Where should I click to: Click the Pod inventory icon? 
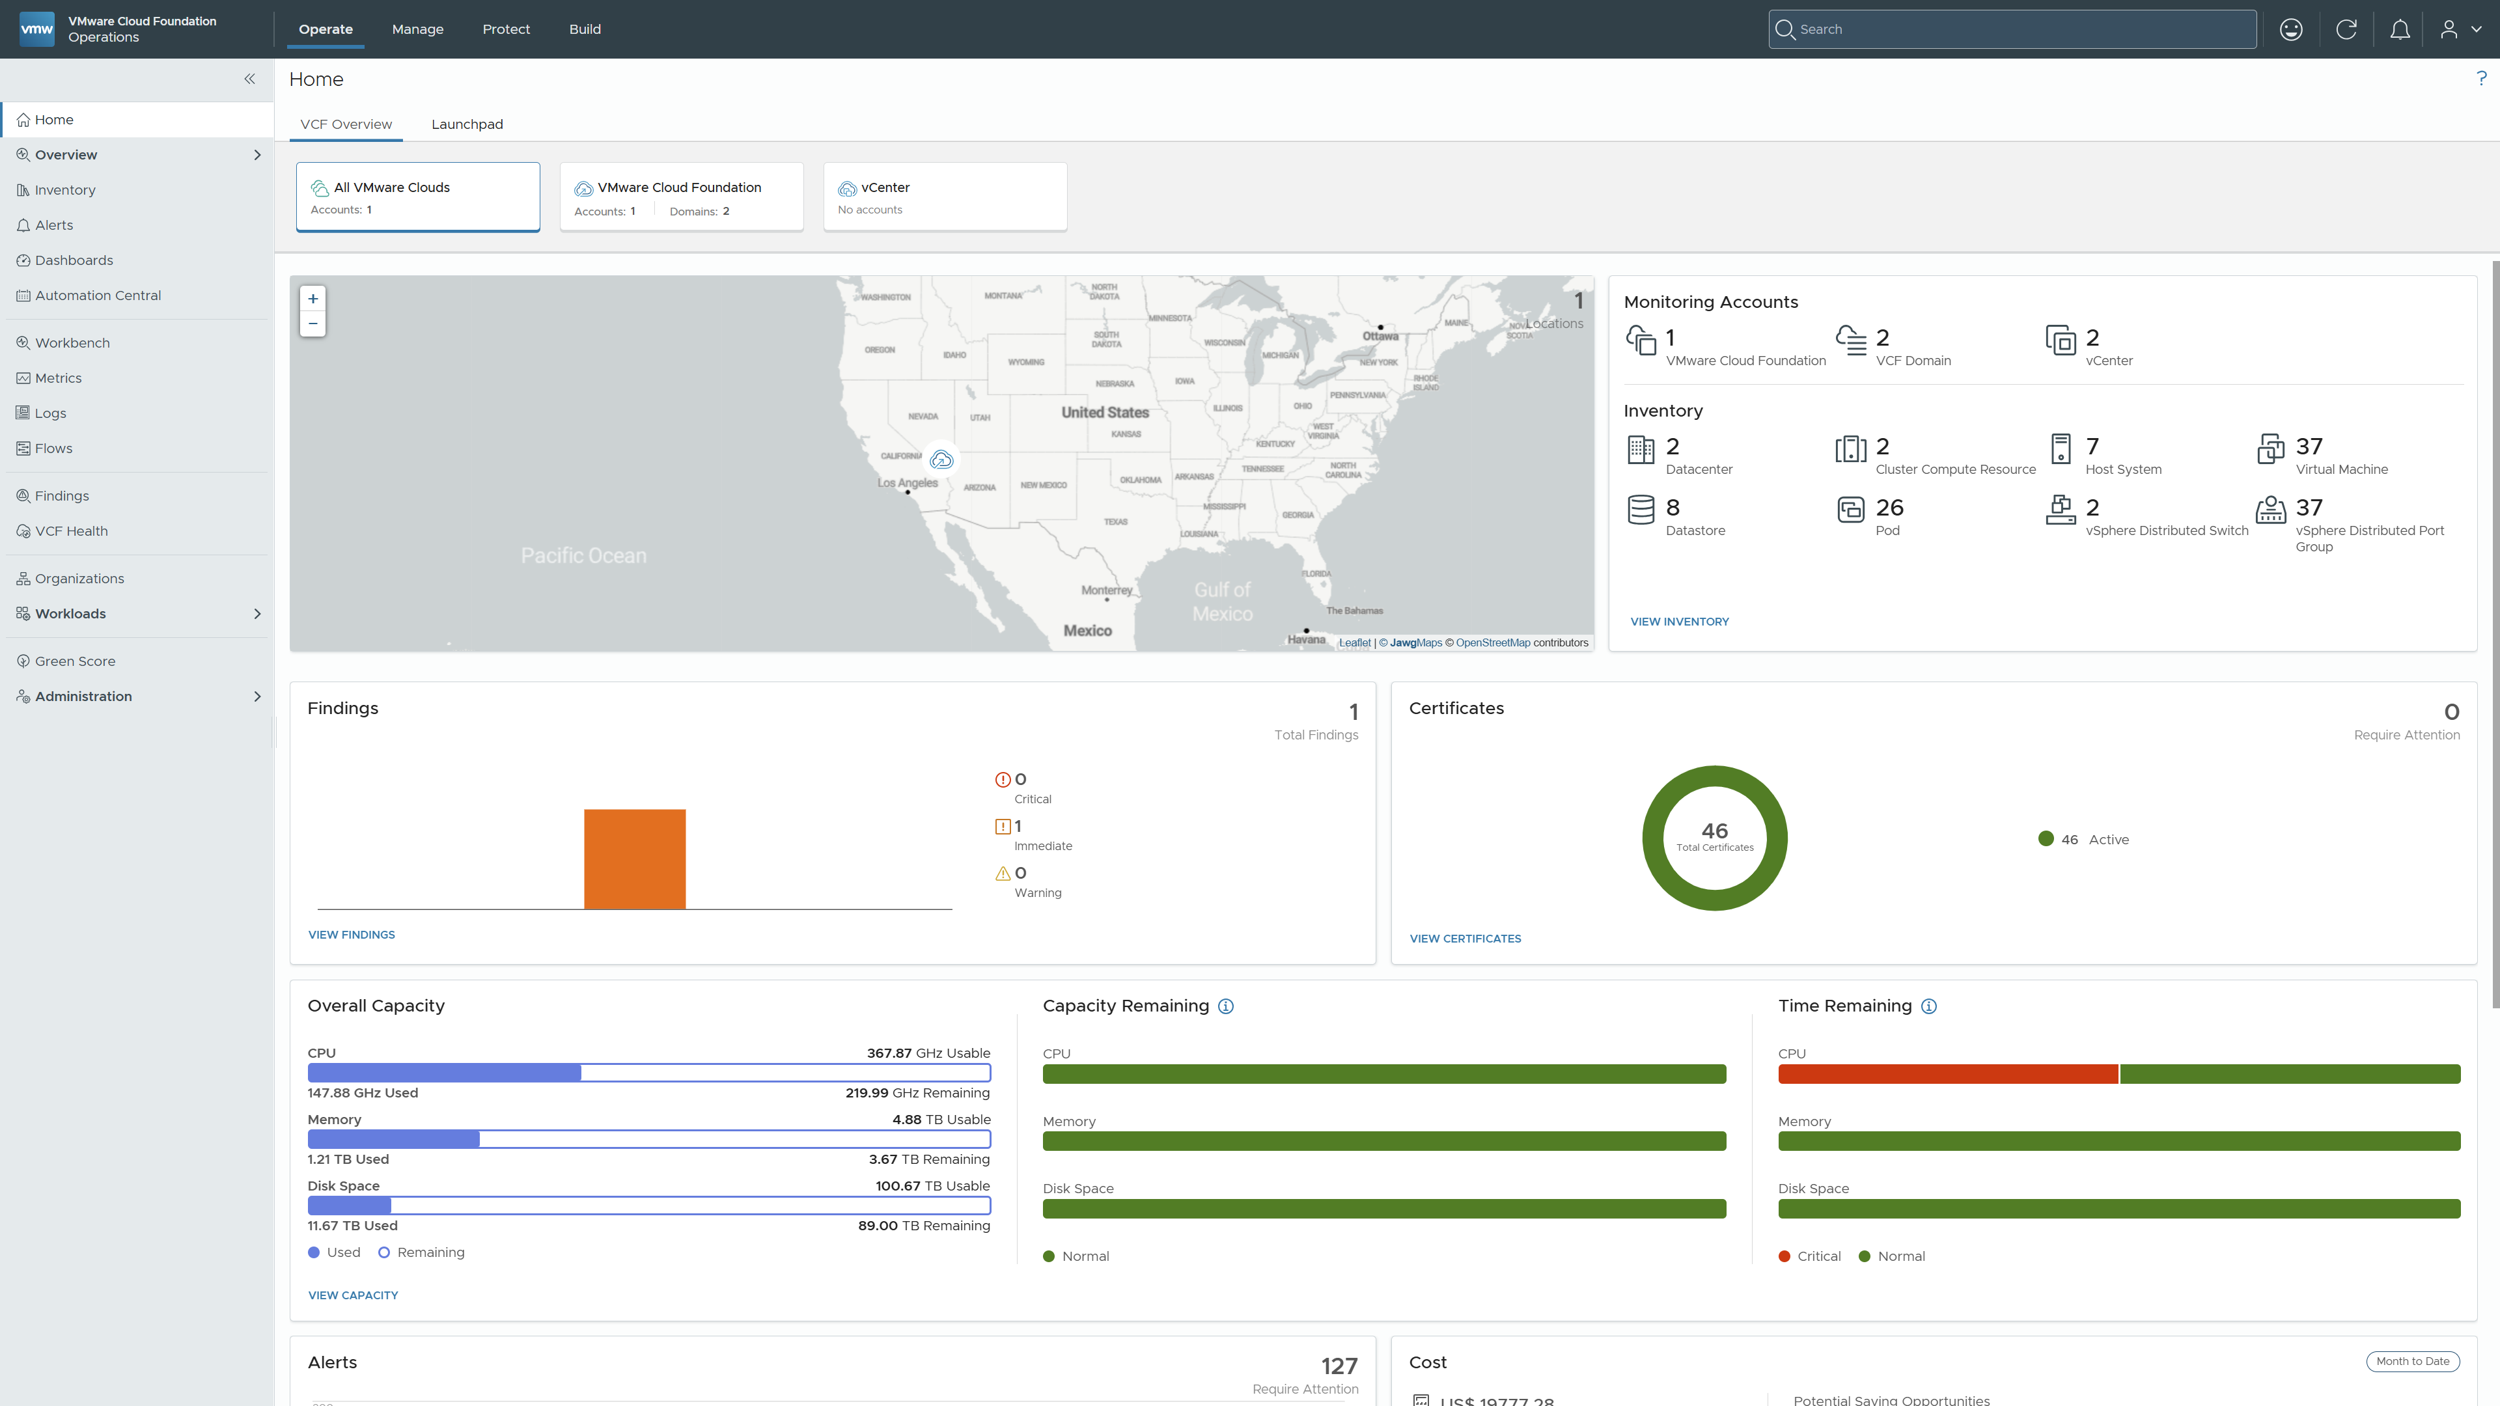(1850, 510)
